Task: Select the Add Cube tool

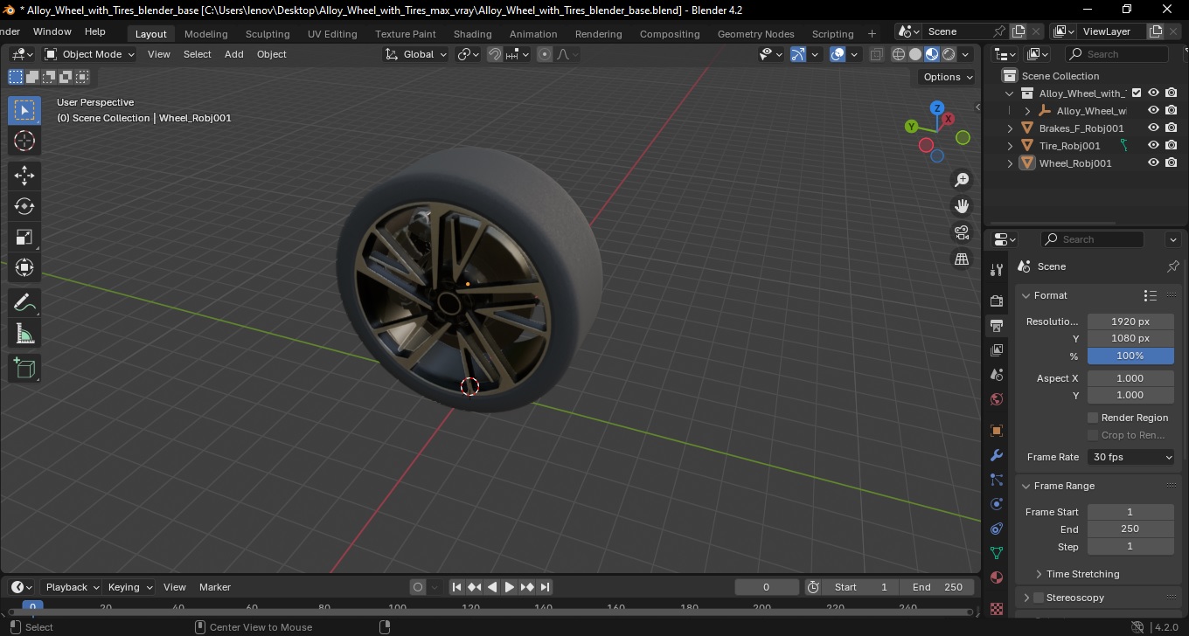Action: click(24, 369)
